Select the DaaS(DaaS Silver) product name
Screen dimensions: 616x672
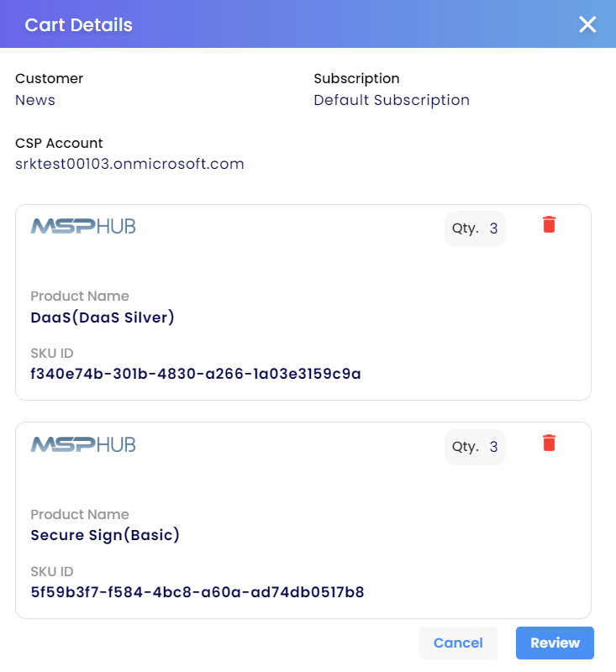coord(103,318)
